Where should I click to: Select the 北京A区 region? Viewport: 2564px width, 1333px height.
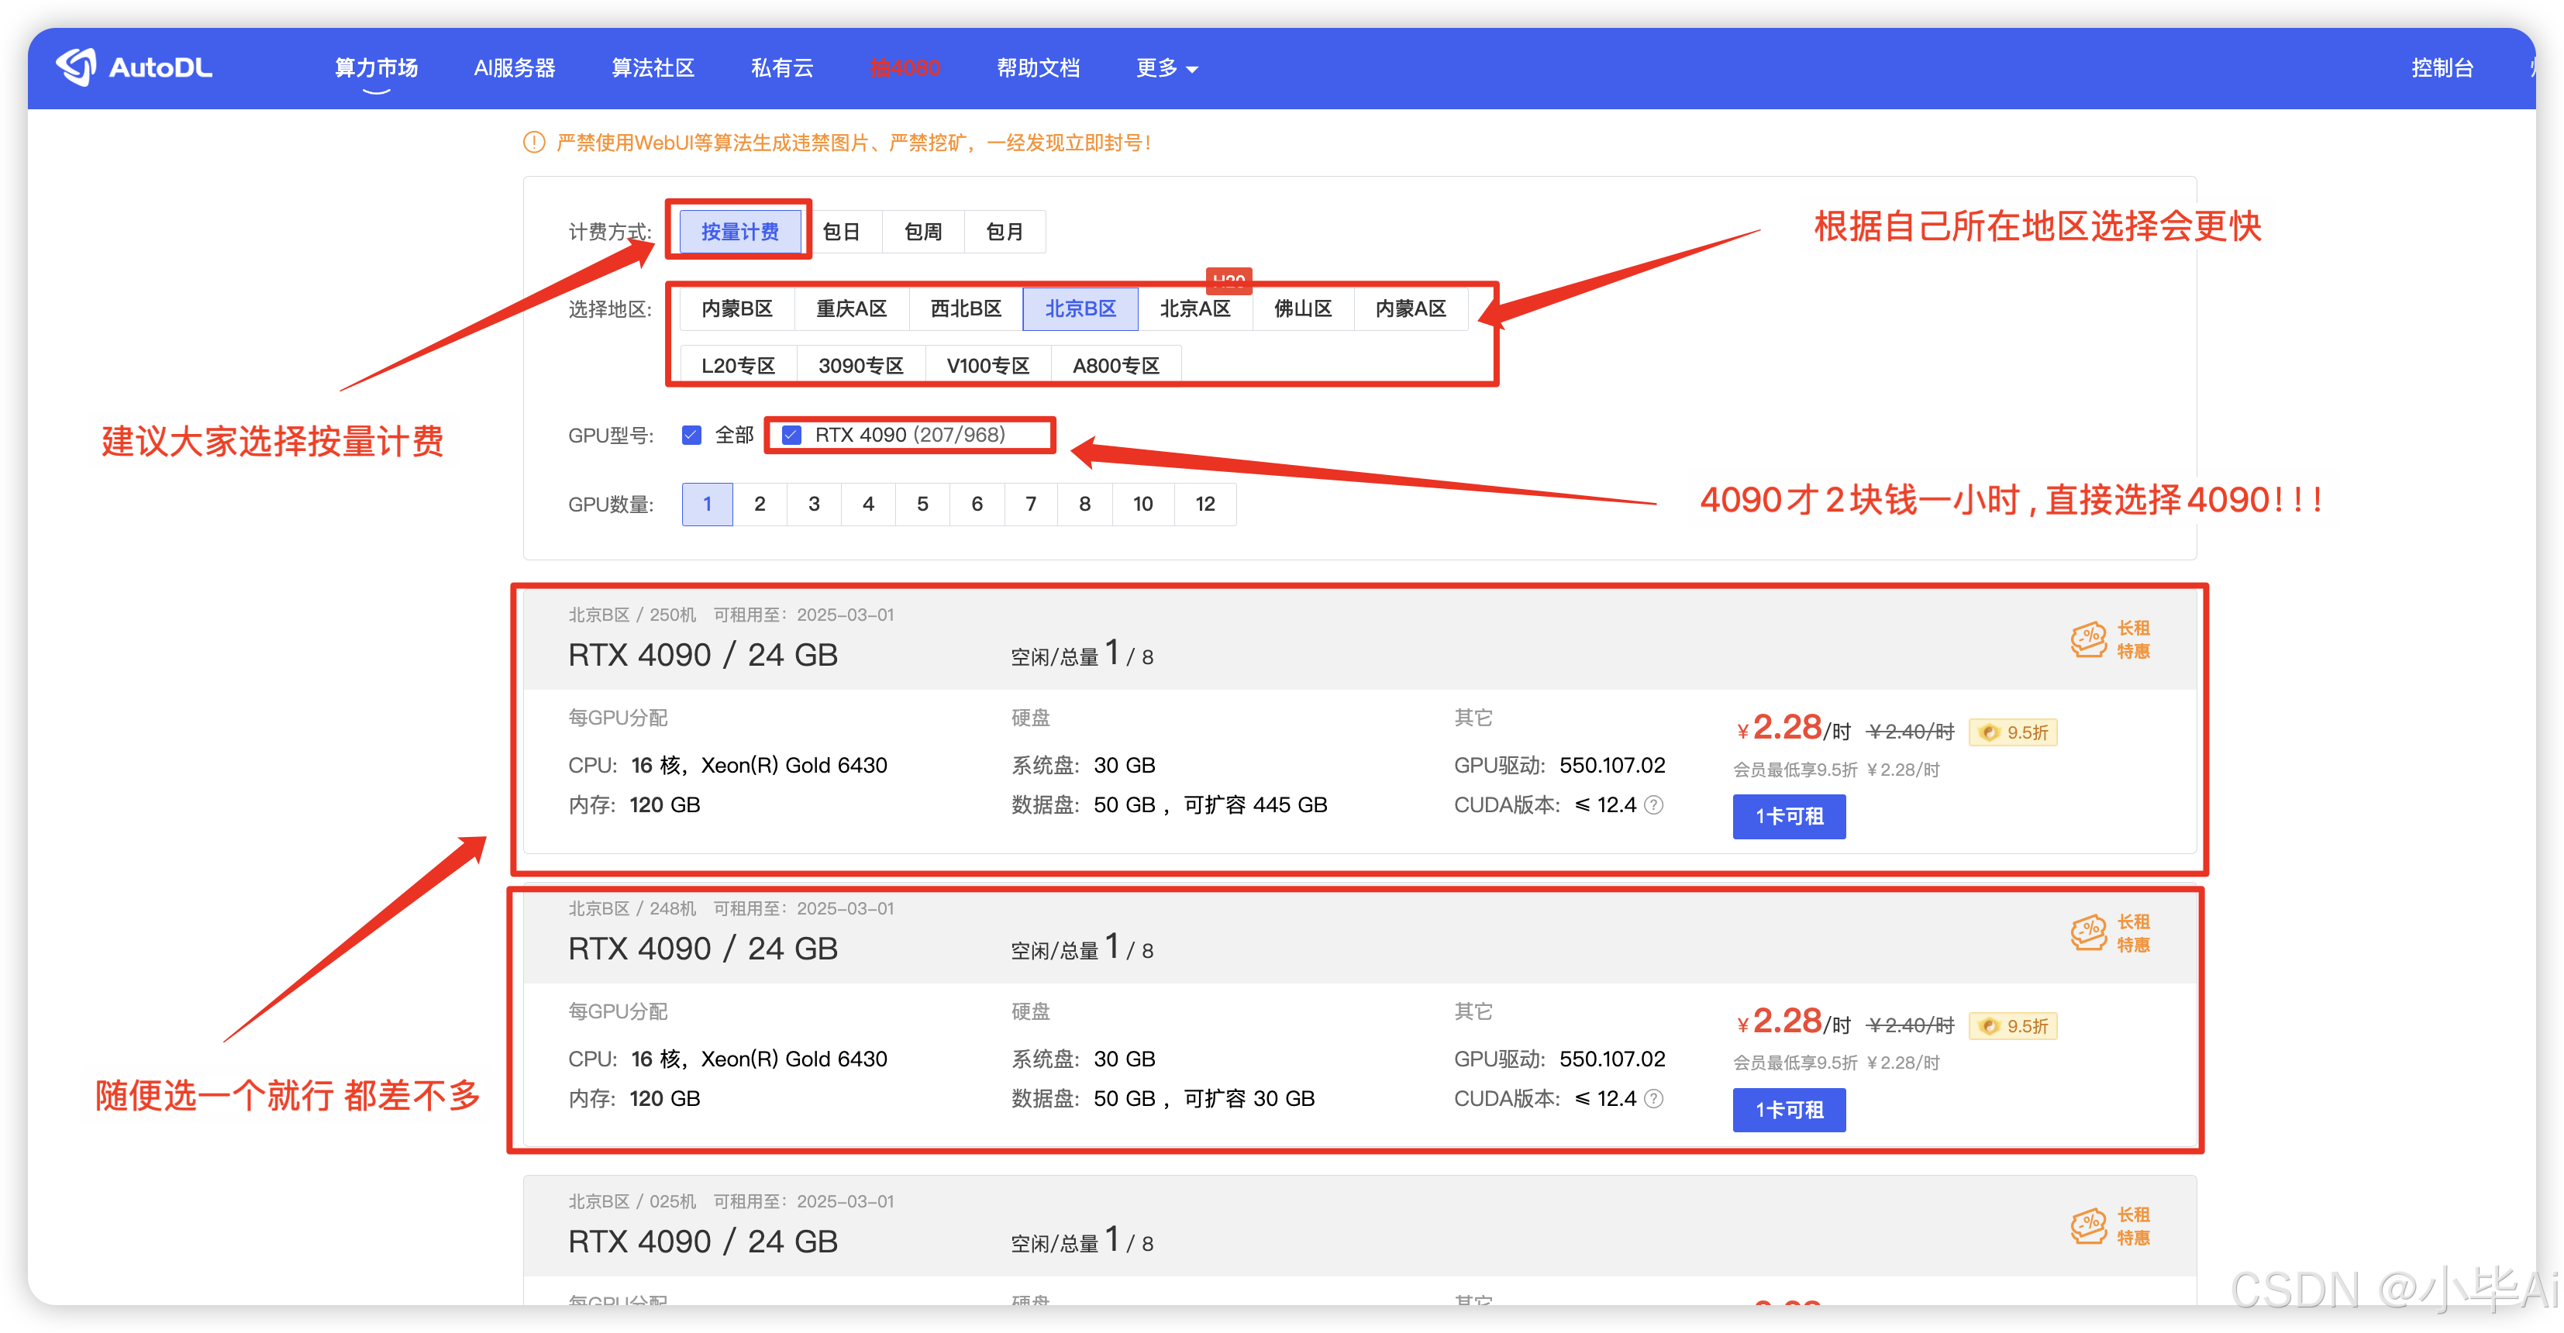tap(1194, 308)
